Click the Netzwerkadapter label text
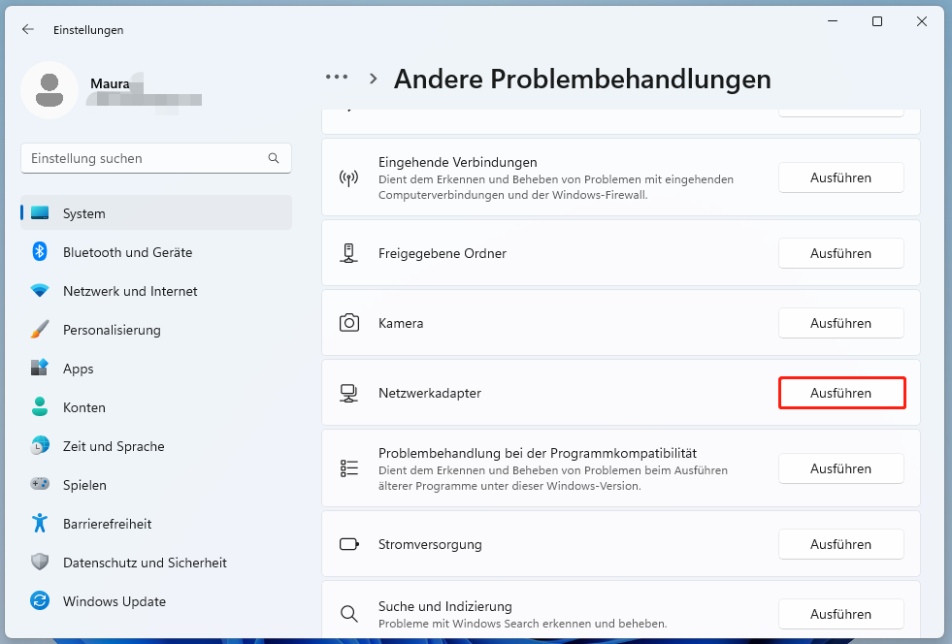The image size is (952, 644). click(x=429, y=393)
